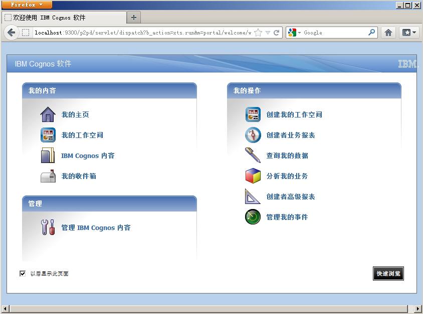Screen dimensions: 423x314
Task: Open the bookmarks menu button dropdown
Action: 409,32
